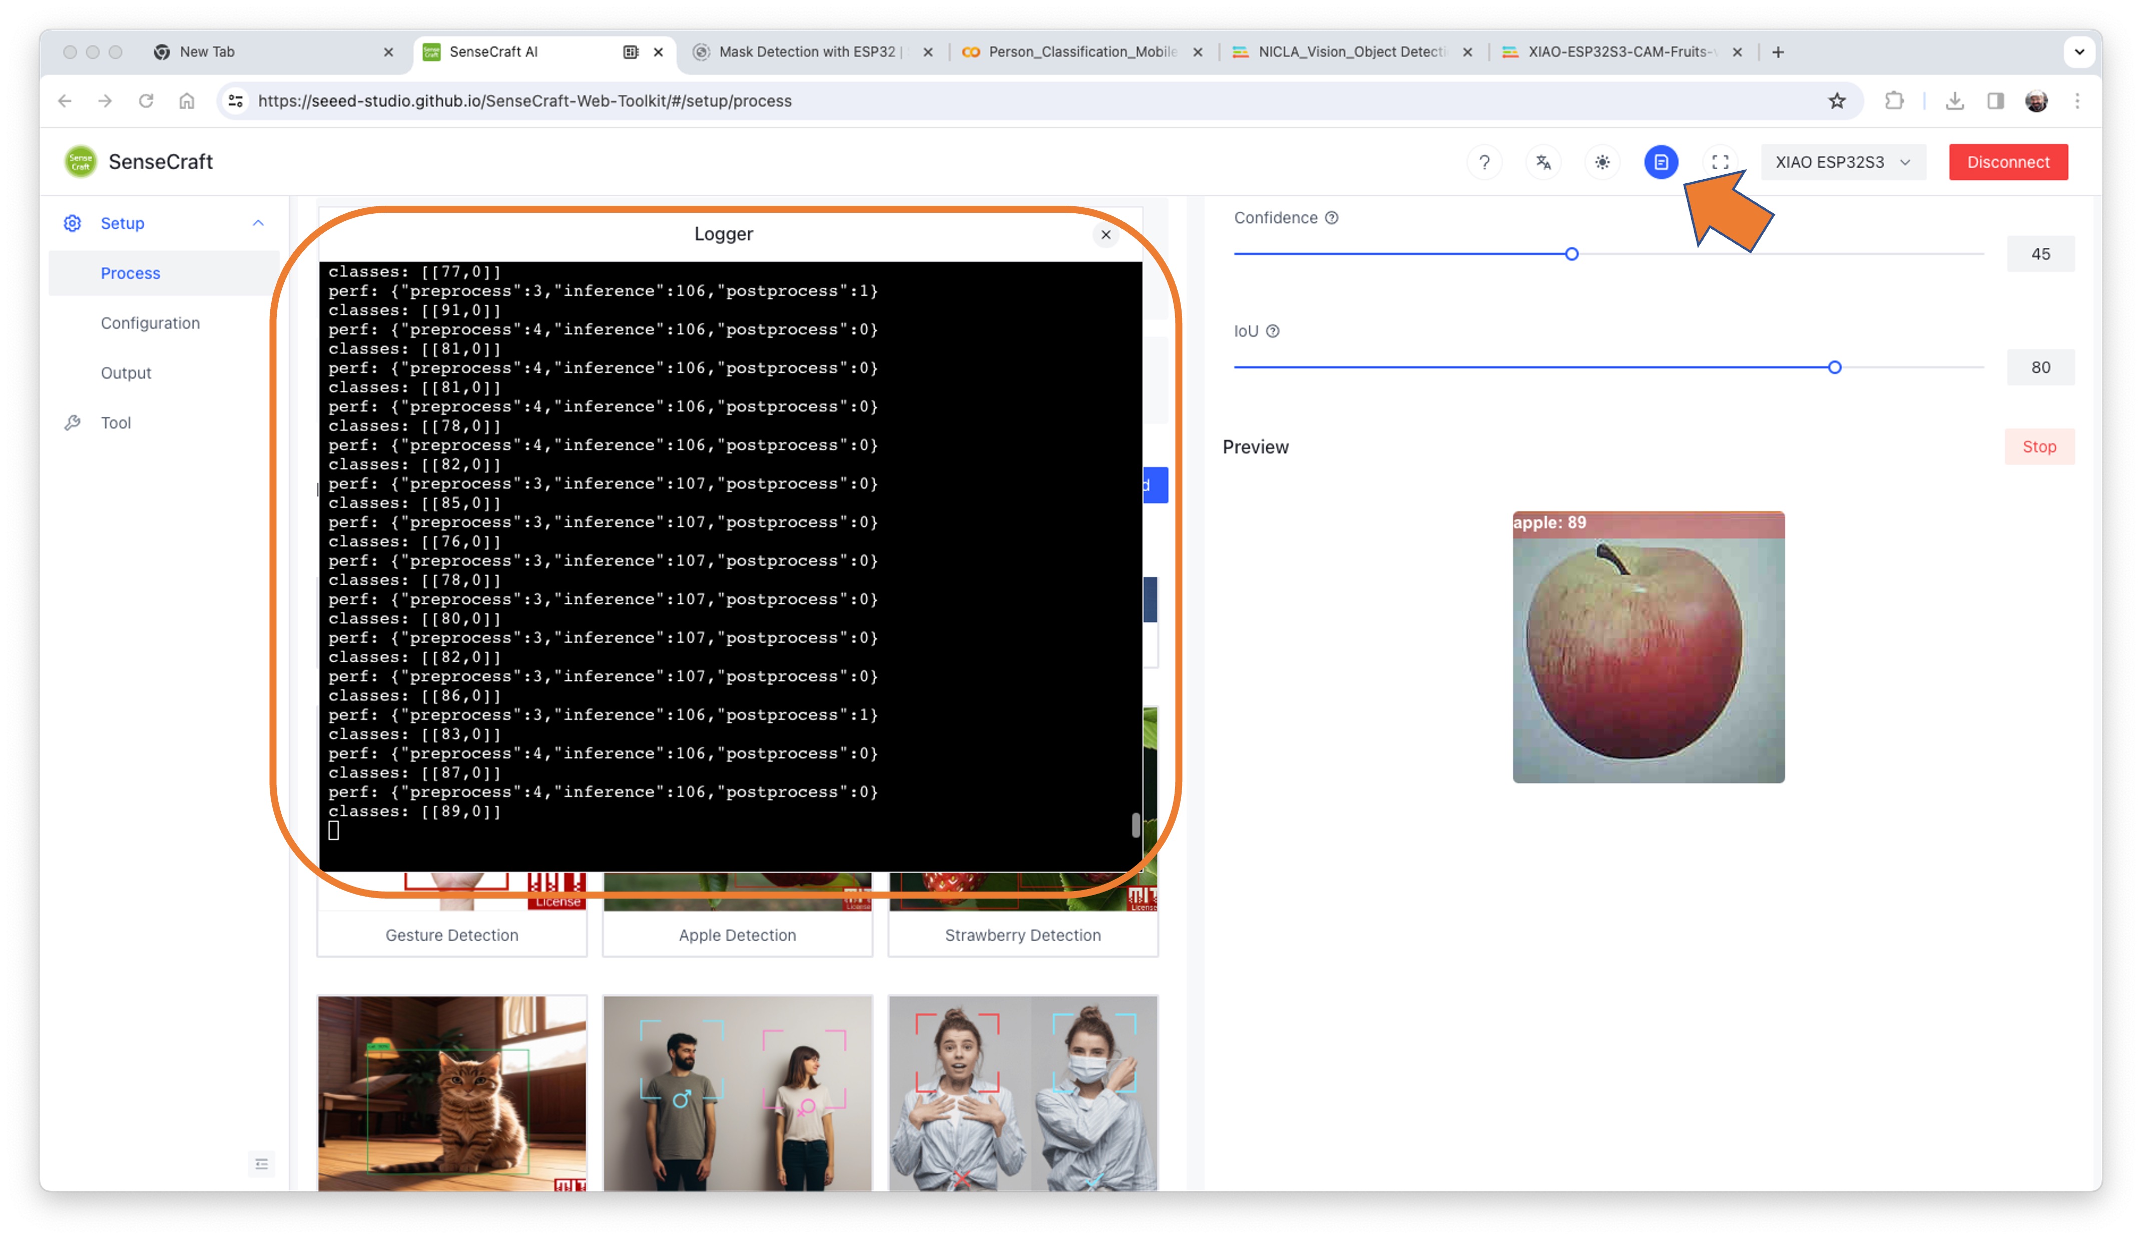Click the address bar URL
Viewport: 2142px width, 1239px height.
524,101
